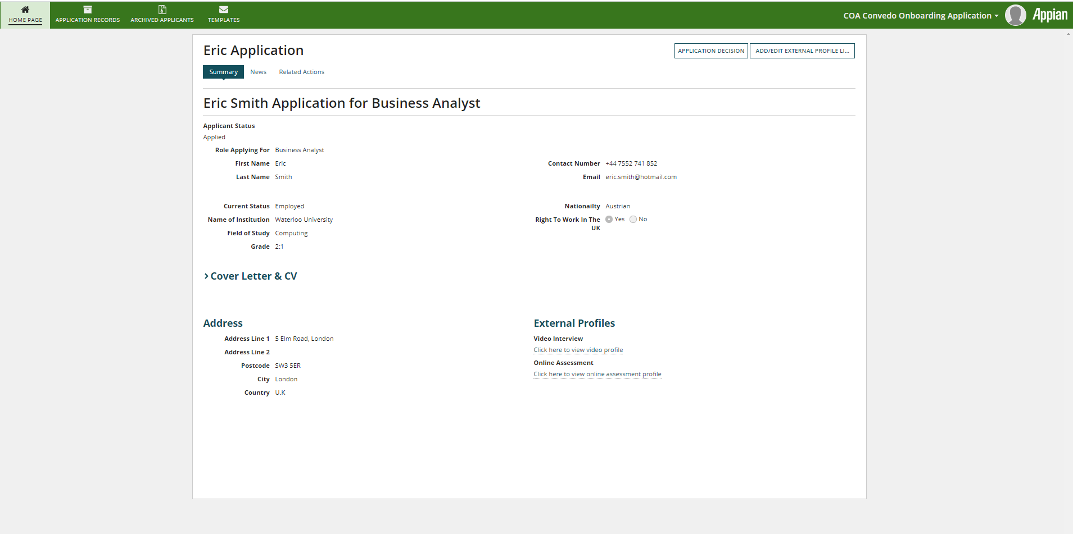Click the Appian logo
The image size is (1073, 534).
[x=1050, y=15]
